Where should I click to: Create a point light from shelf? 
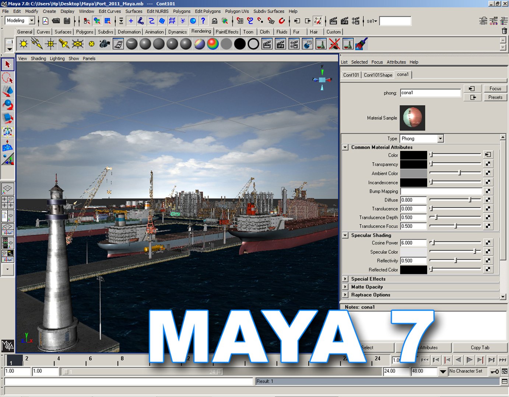click(51, 44)
